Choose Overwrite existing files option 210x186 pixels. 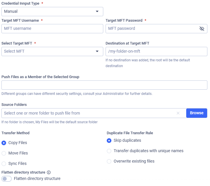click(x=109, y=161)
